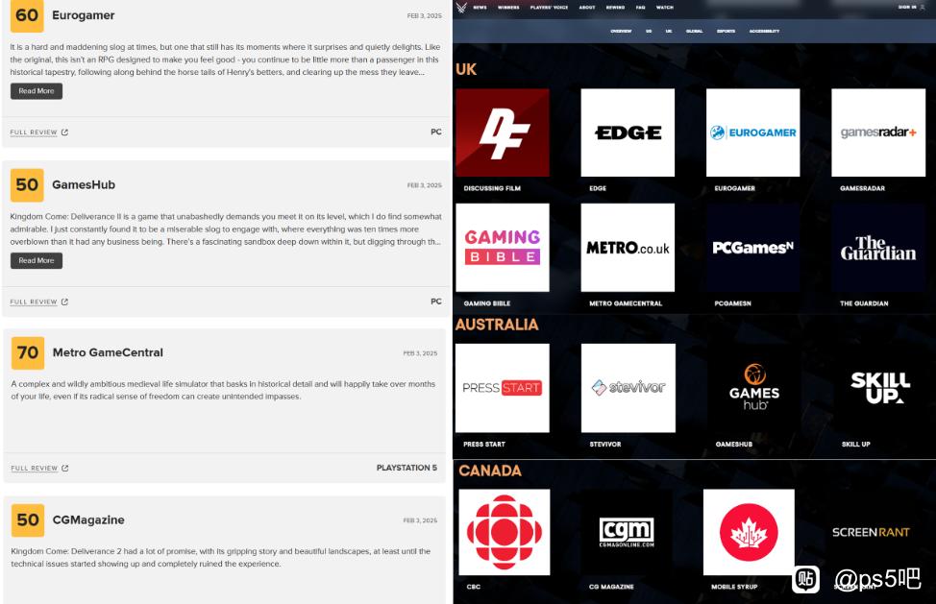Screen dimensions: 936x604
Task: Click the GAMESRADAR caption
Action: pyautogui.click(x=862, y=188)
